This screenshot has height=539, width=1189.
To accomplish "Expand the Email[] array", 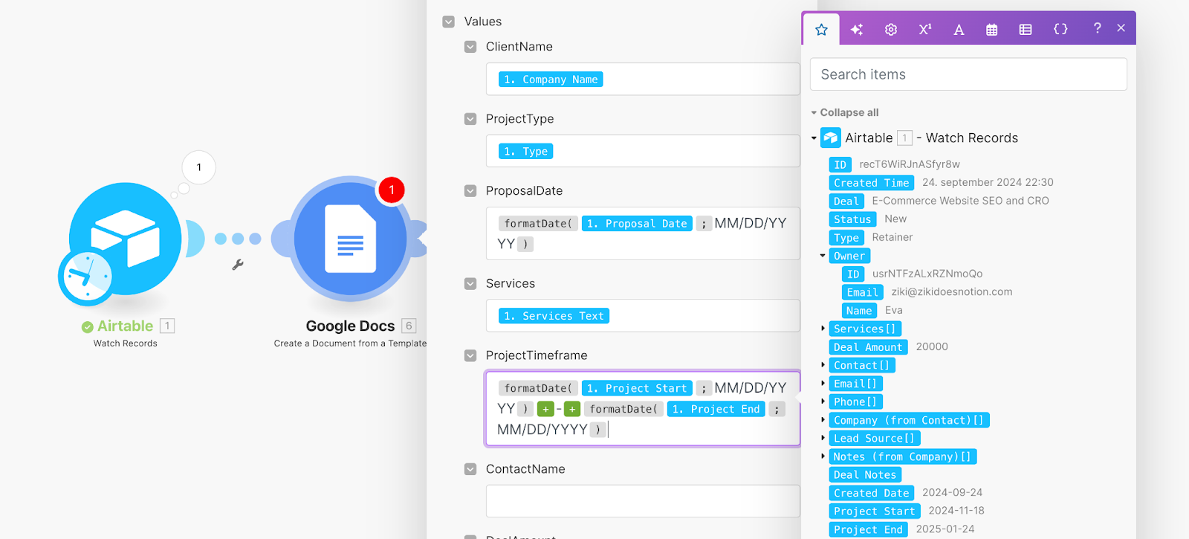I will (x=823, y=384).
